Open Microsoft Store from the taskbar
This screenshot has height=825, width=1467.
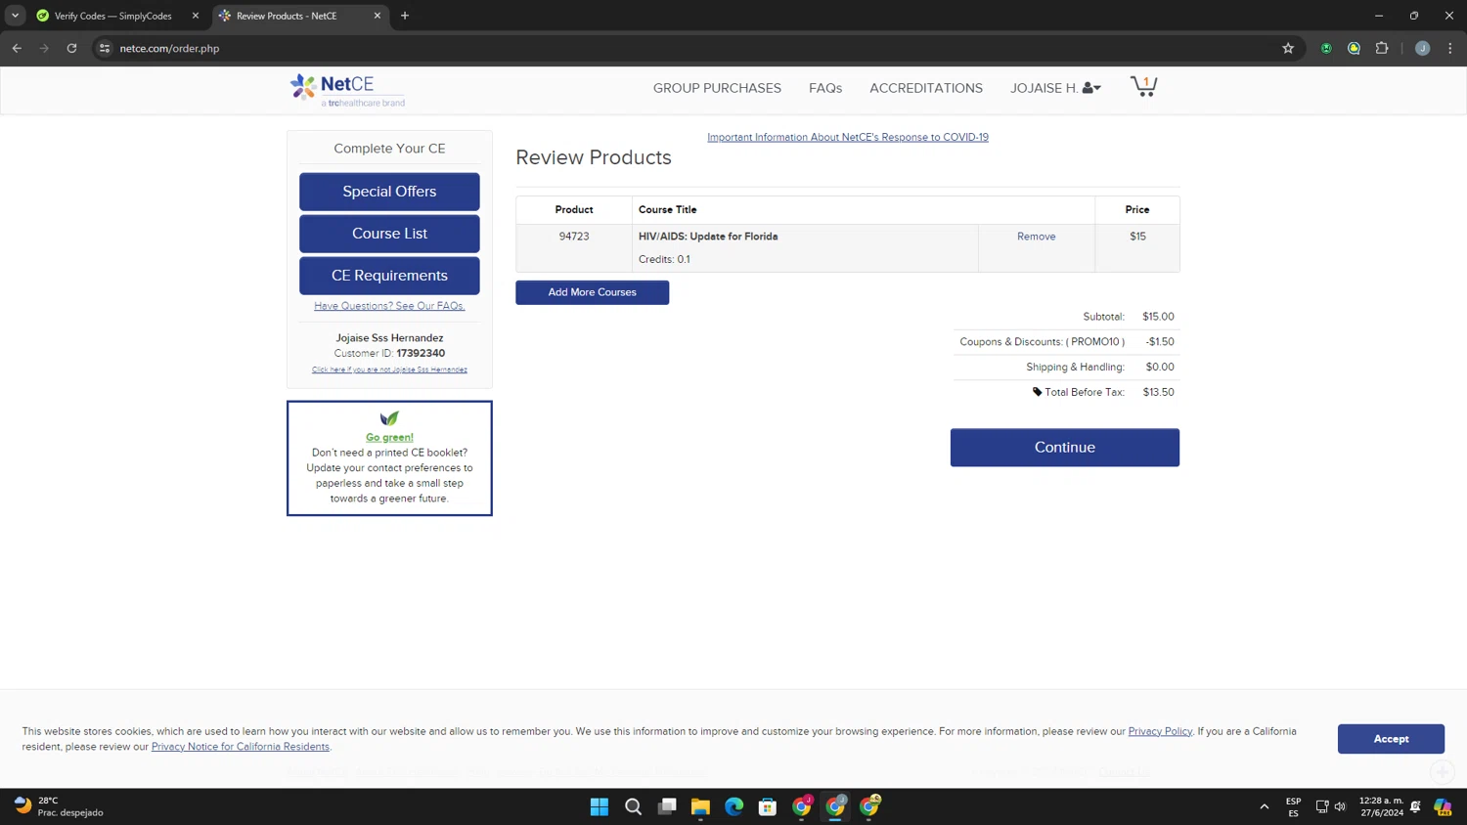tap(768, 806)
